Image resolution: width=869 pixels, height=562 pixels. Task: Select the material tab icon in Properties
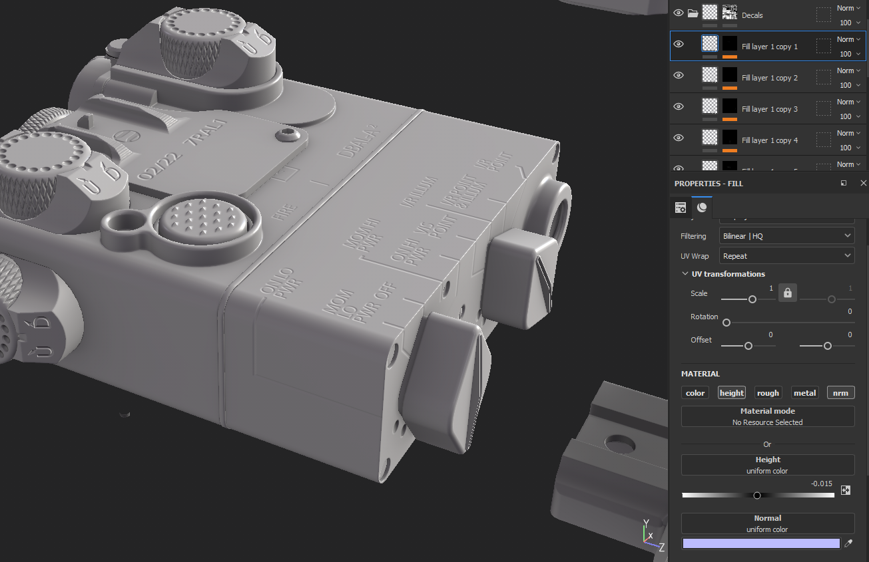pyautogui.click(x=702, y=208)
